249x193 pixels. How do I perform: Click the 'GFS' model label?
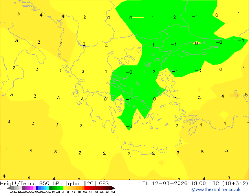(104, 184)
